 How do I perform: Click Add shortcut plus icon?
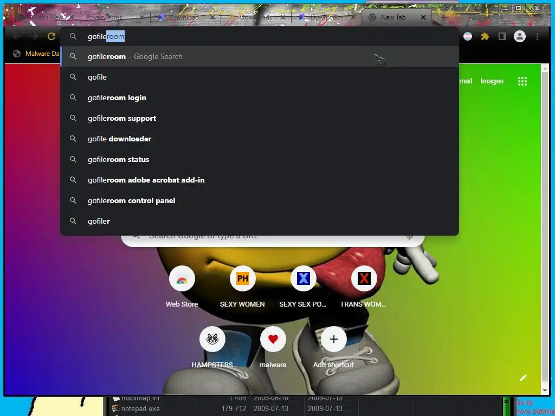[333, 339]
